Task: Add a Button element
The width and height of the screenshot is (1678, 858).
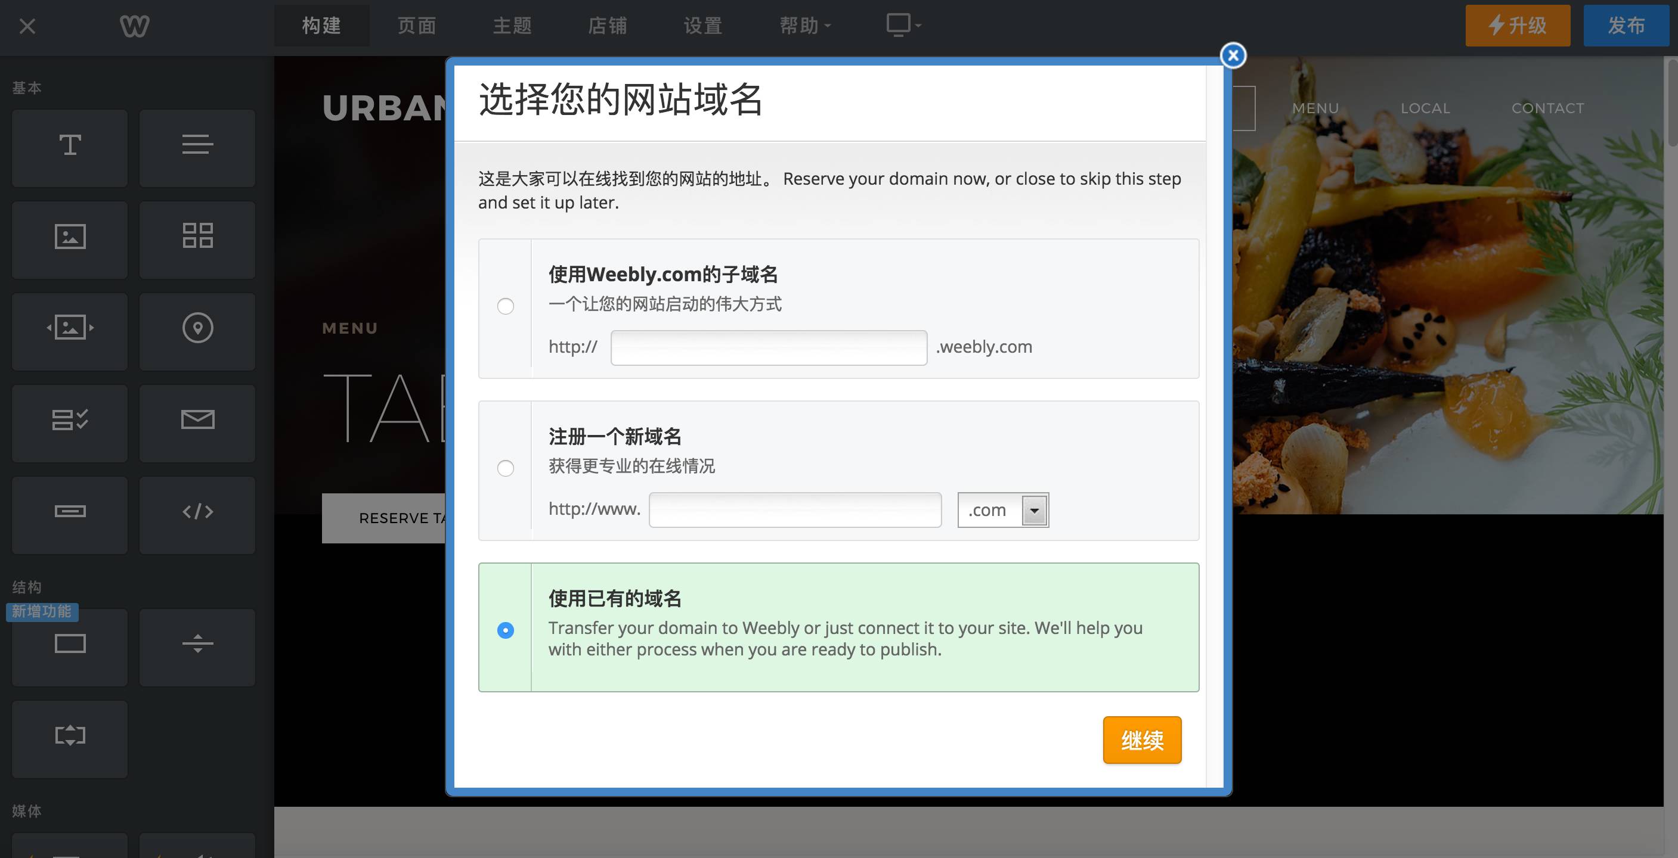Action: (x=70, y=515)
